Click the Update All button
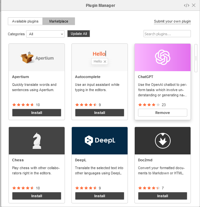This screenshot has height=207, width=200. tap(79, 34)
